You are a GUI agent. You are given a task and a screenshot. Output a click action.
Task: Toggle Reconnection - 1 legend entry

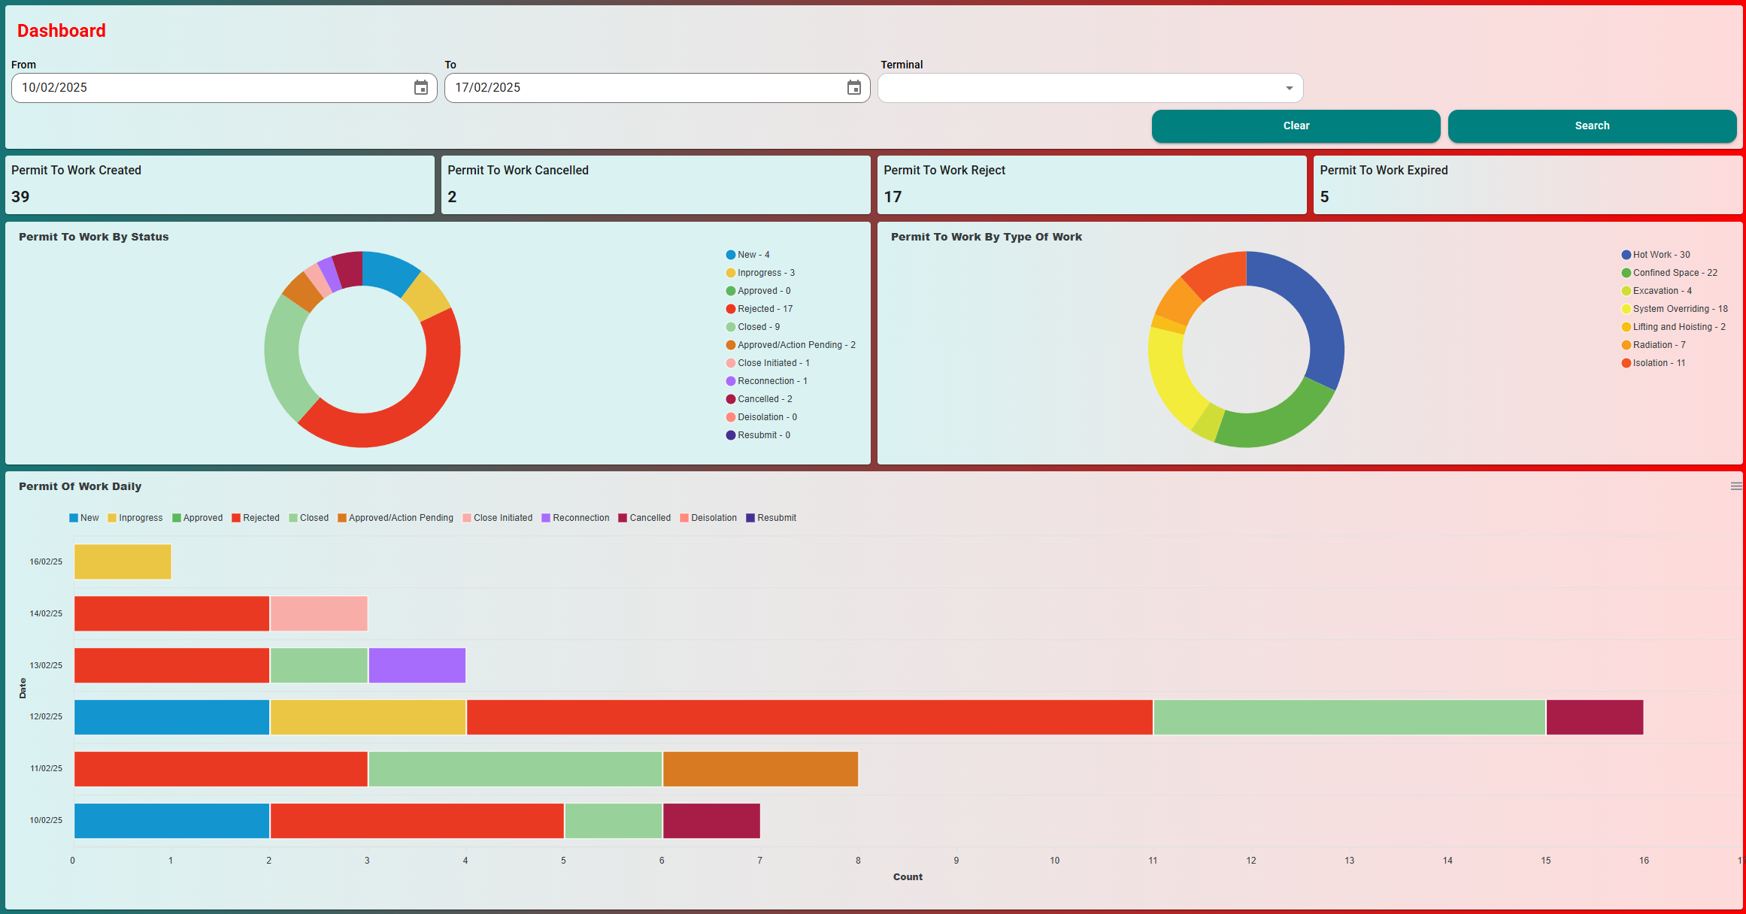click(x=766, y=381)
